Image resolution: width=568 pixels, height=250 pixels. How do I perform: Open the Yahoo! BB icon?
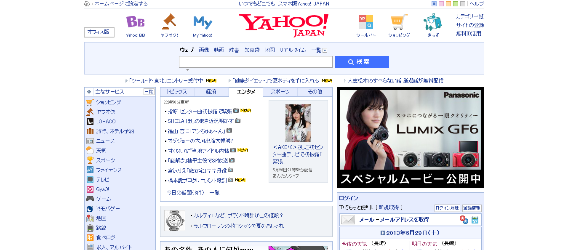tap(135, 21)
